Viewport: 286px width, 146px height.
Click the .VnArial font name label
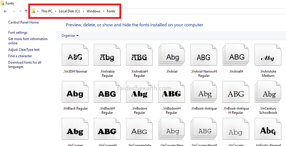coord(172,71)
